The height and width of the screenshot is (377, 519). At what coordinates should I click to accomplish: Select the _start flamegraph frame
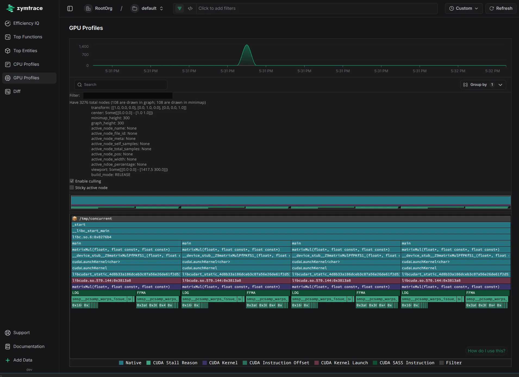pos(291,225)
